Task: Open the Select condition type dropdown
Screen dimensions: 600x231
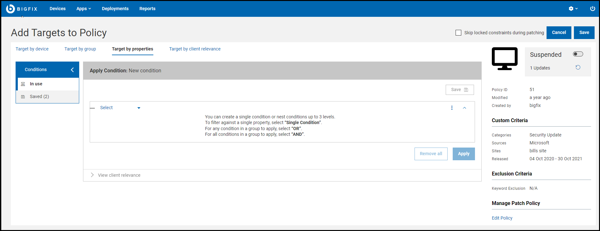Action: (120, 108)
